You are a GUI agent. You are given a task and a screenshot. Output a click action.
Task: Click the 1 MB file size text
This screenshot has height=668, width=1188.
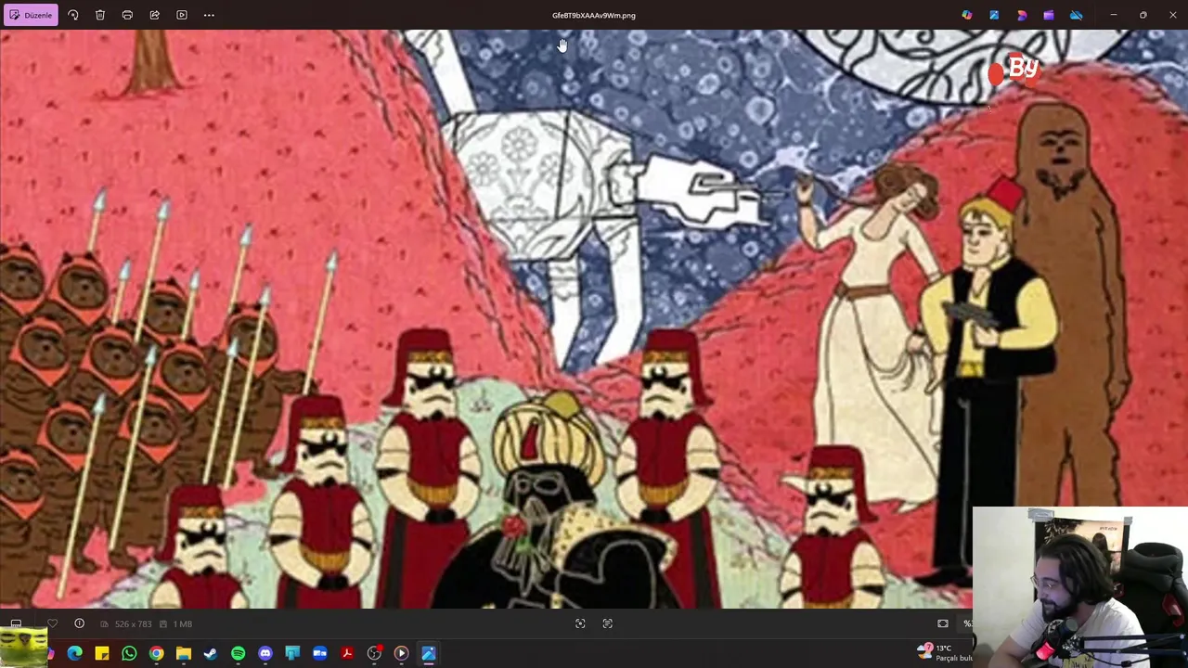click(x=182, y=624)
